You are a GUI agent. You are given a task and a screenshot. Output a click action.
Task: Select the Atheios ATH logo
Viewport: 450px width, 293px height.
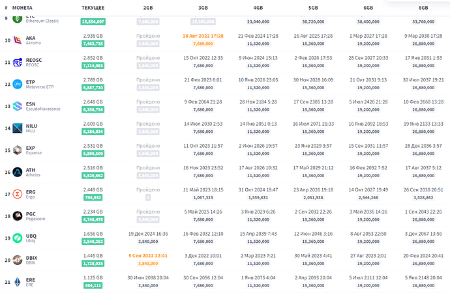18,172
